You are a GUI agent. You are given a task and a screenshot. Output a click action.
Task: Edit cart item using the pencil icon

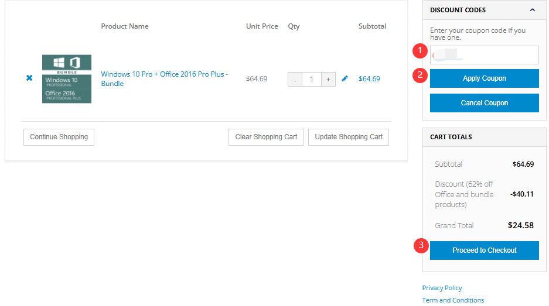pos(345,78)
